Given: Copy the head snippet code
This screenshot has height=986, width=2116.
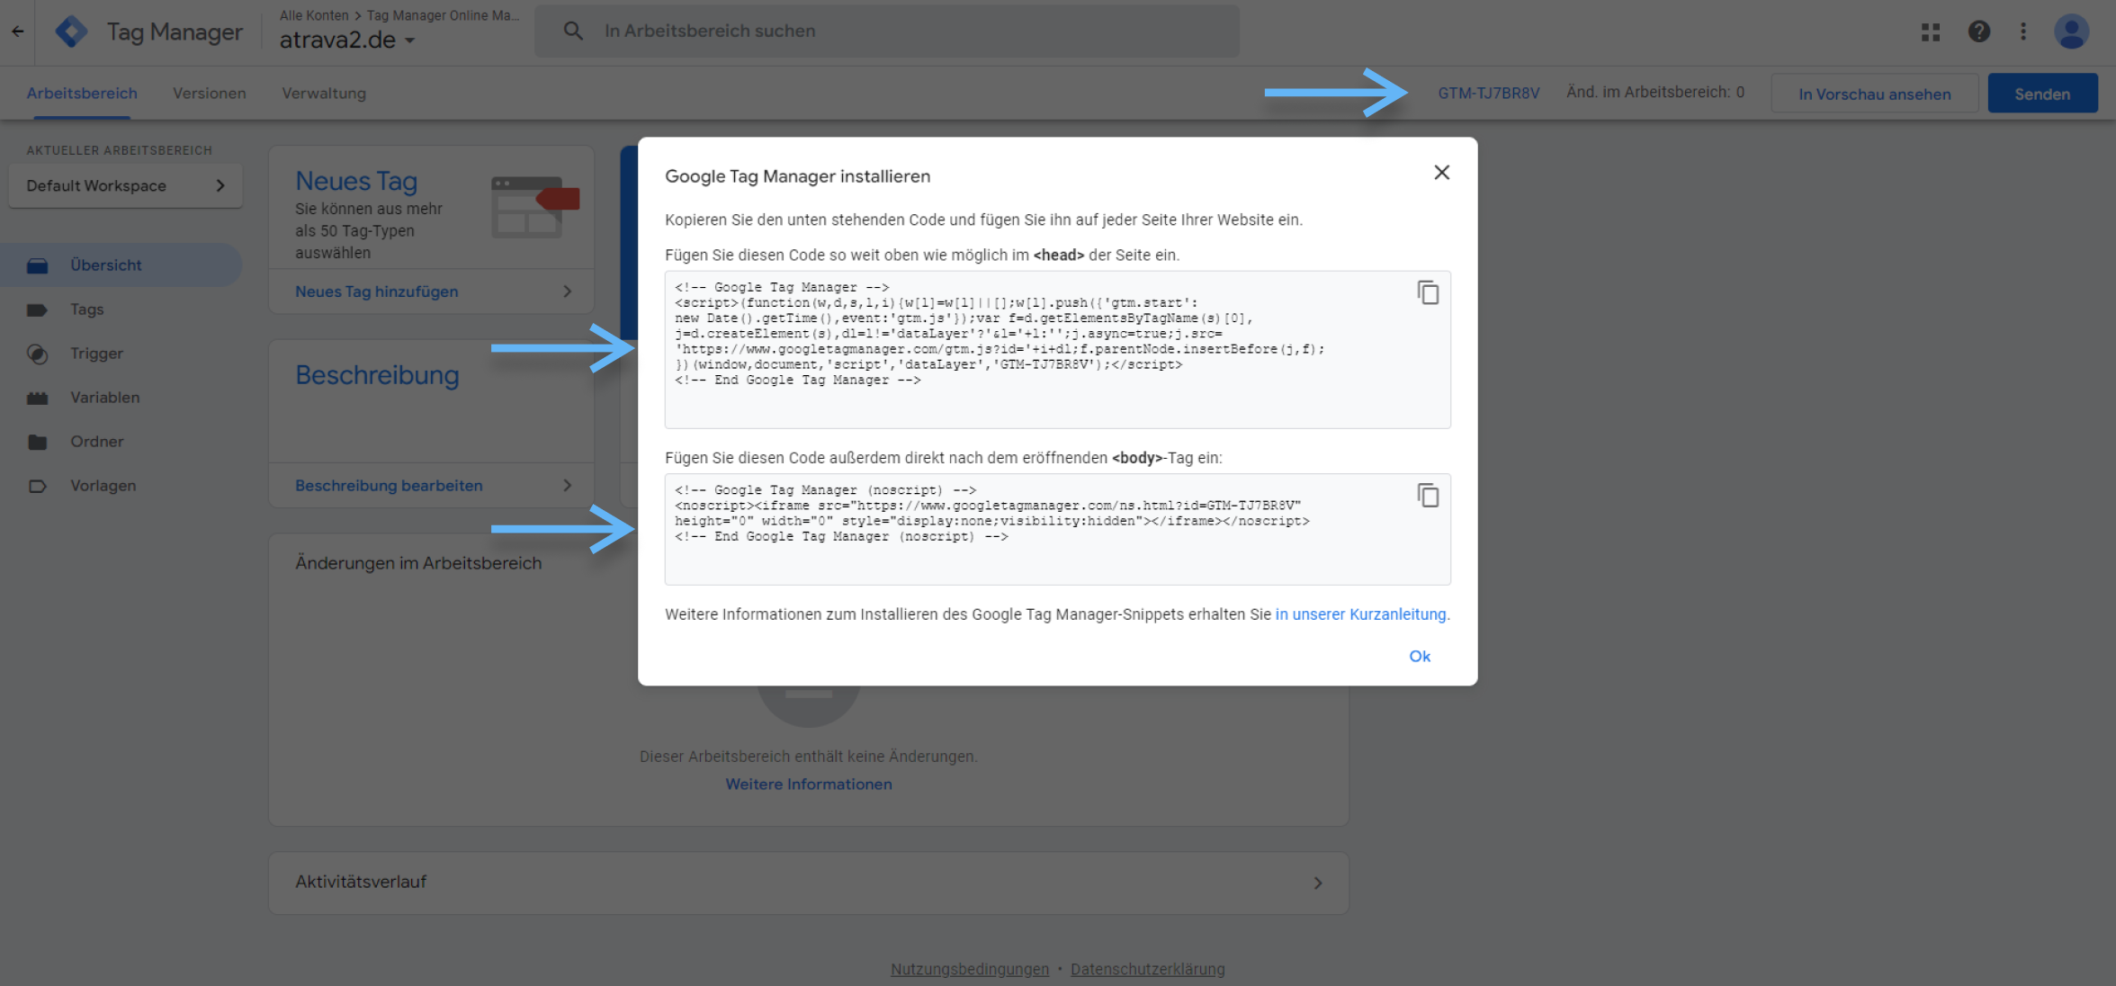Looking at the screenshot, I should point(1429,292).
